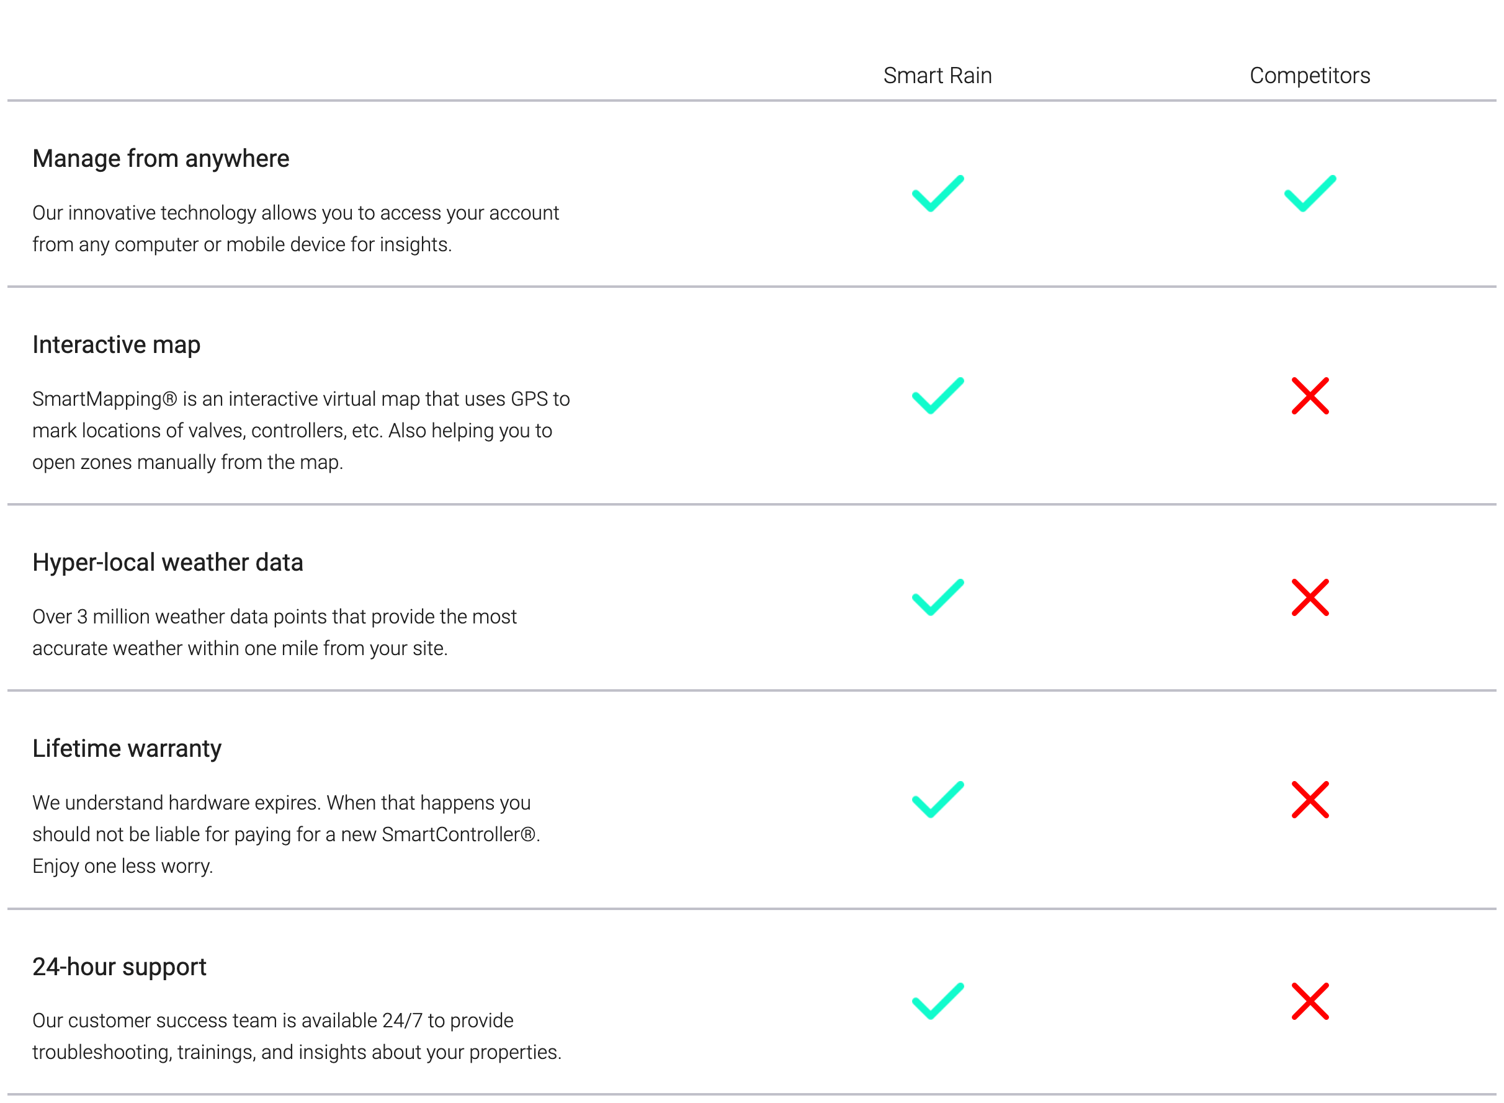The width and height of the screenshot is (1504, 1103).
Task: Click the customer success team description text
Action: tap(297, 1037)
